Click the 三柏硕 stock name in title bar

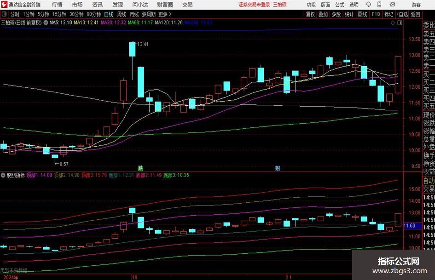pyautogui.click(x=279, y=5)
